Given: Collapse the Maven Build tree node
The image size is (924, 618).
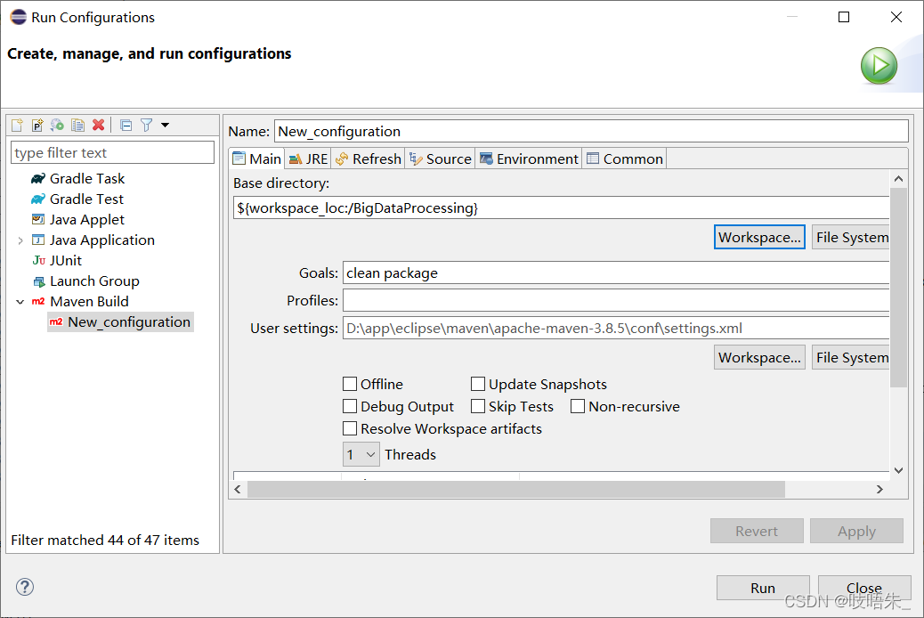Looking at the screenshot, I should [x=20, y=302].
